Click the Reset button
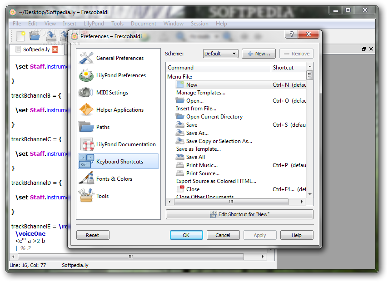The image size is (388, 282). 93,235
